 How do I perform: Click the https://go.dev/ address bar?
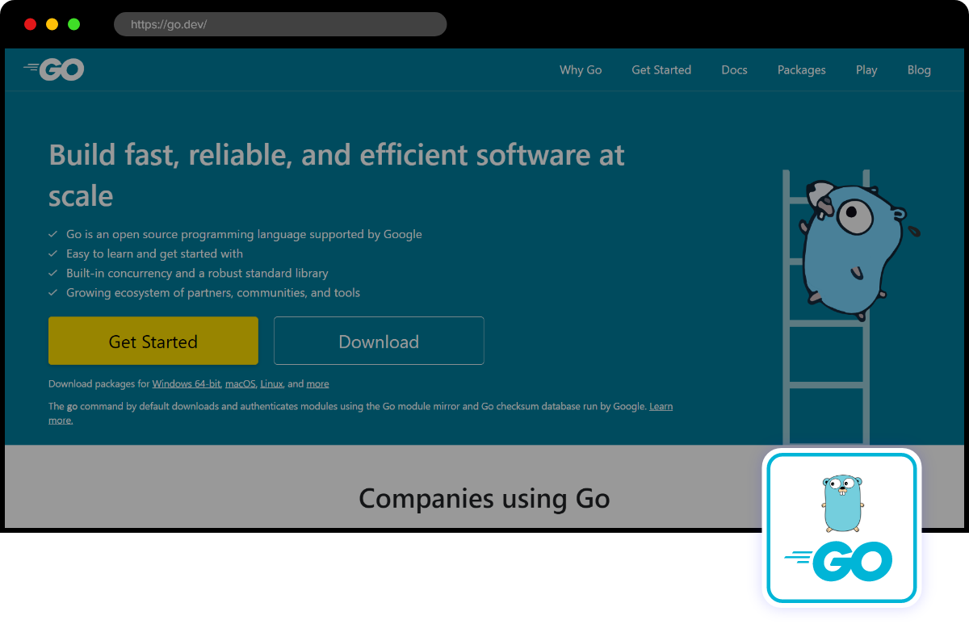(280, 24)
